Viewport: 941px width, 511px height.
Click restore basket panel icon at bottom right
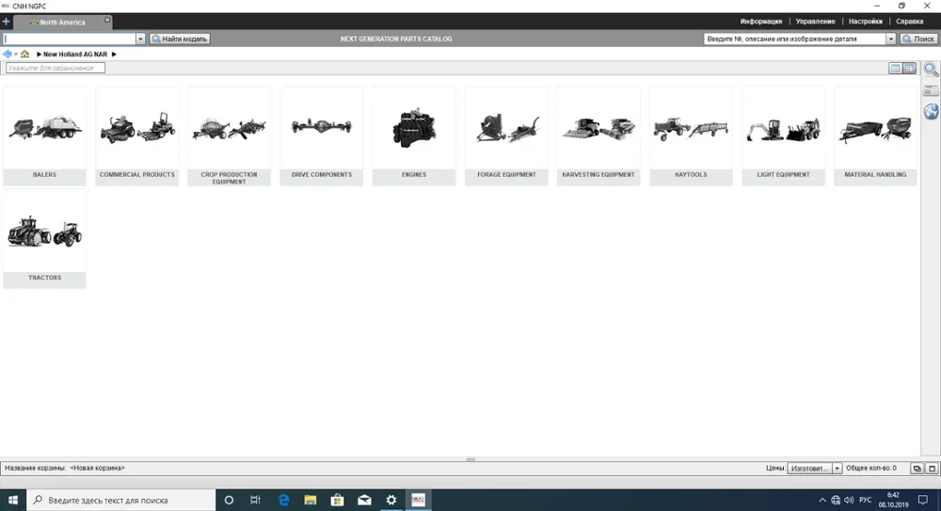pos(917,468)
